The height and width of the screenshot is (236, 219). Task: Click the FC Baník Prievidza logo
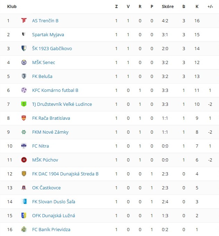(x=24, y=229)
